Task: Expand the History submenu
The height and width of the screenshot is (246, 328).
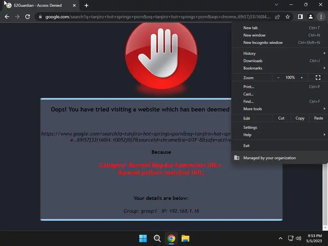Action: 280,53
